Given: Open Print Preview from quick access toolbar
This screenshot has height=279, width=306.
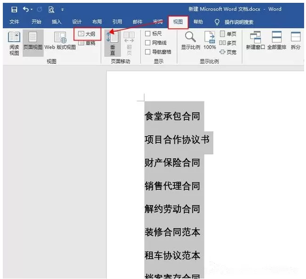Looking at the screenshot, I should 51,9.
